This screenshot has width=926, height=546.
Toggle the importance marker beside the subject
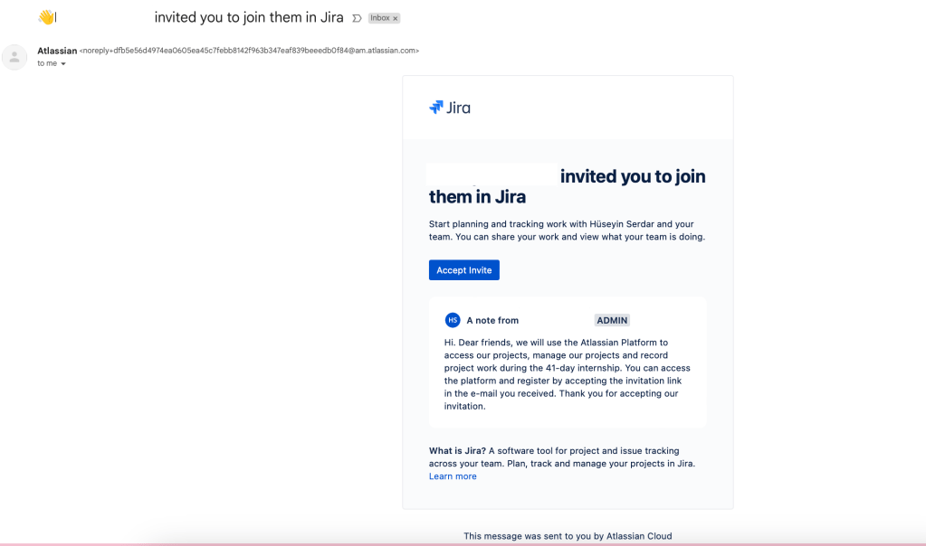[357, 18]
